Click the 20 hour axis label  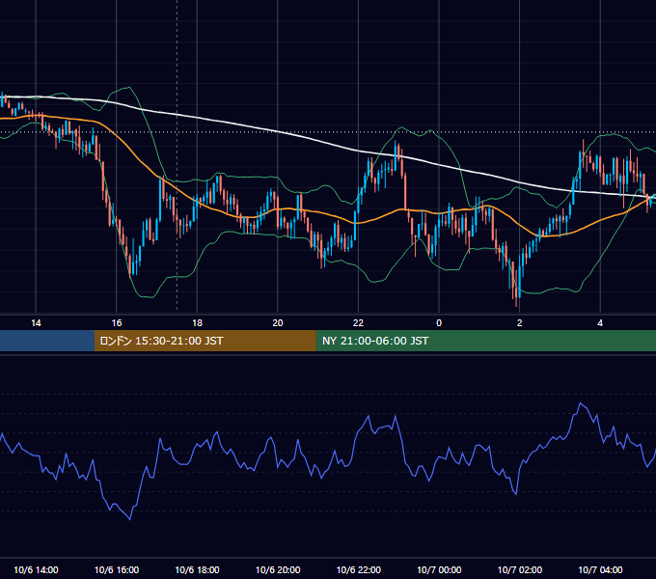[x=278, y=323]
